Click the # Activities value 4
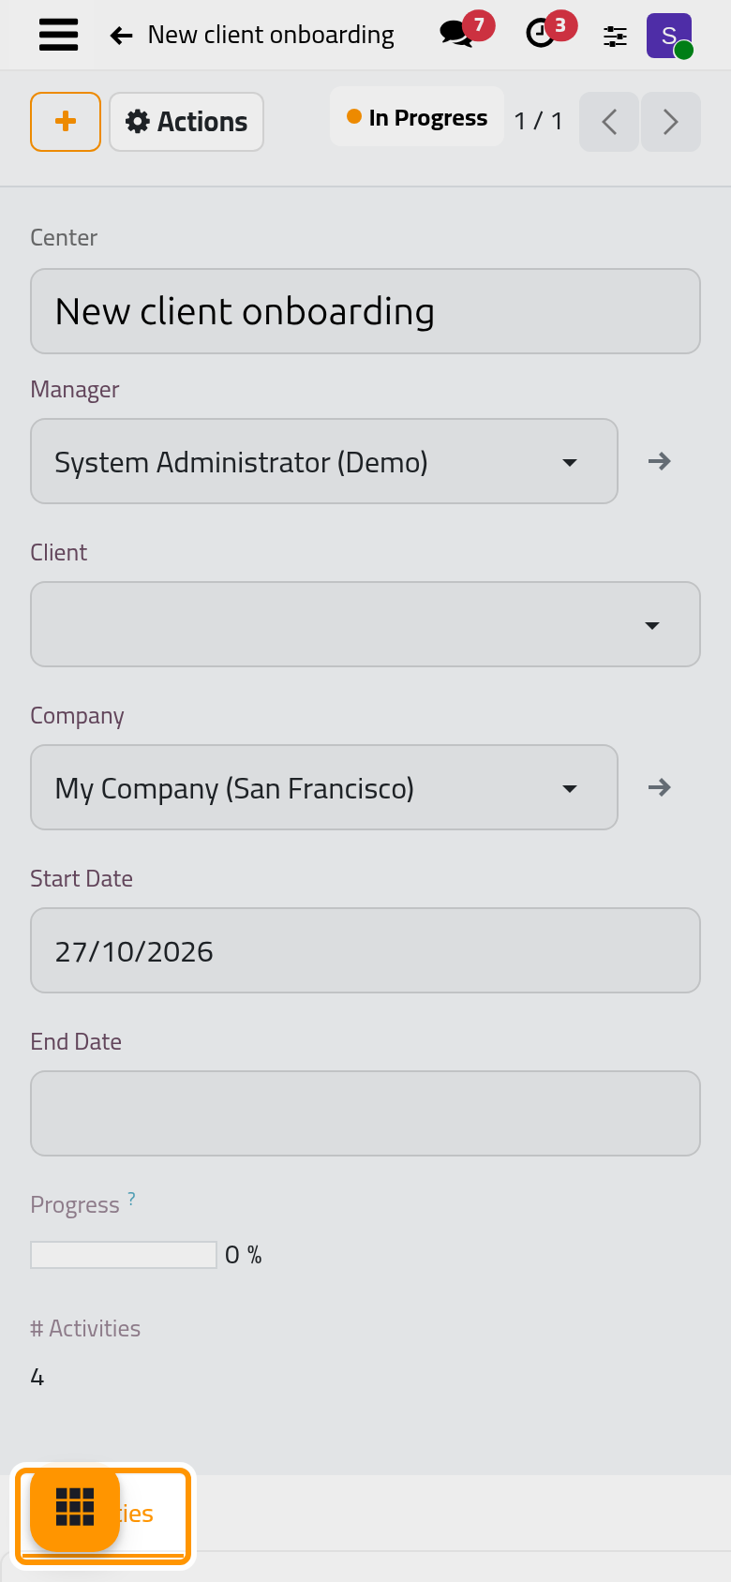 click(x=37, y=1378)
